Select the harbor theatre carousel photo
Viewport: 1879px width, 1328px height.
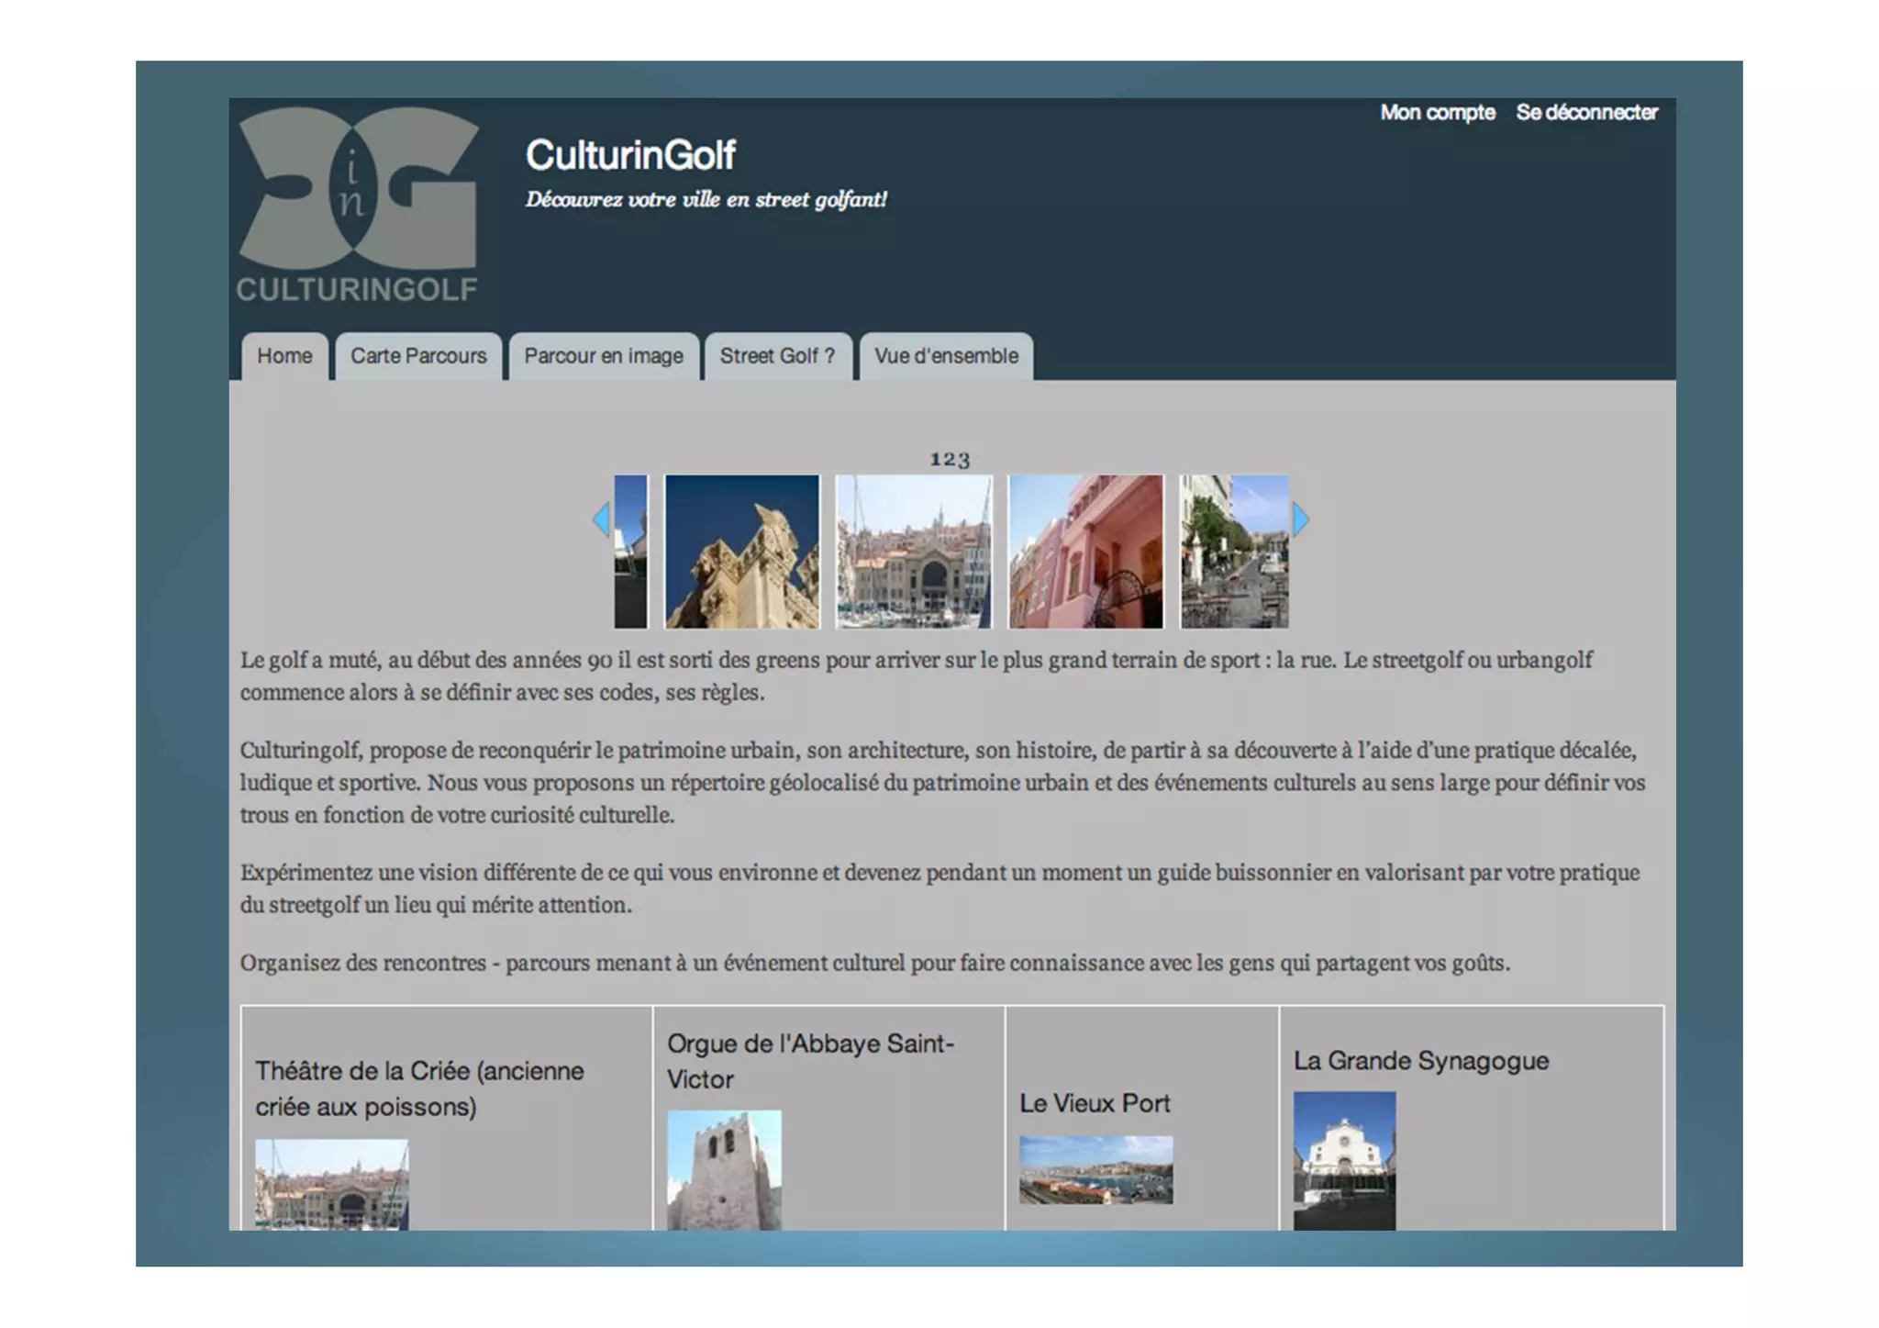[914, 552]
